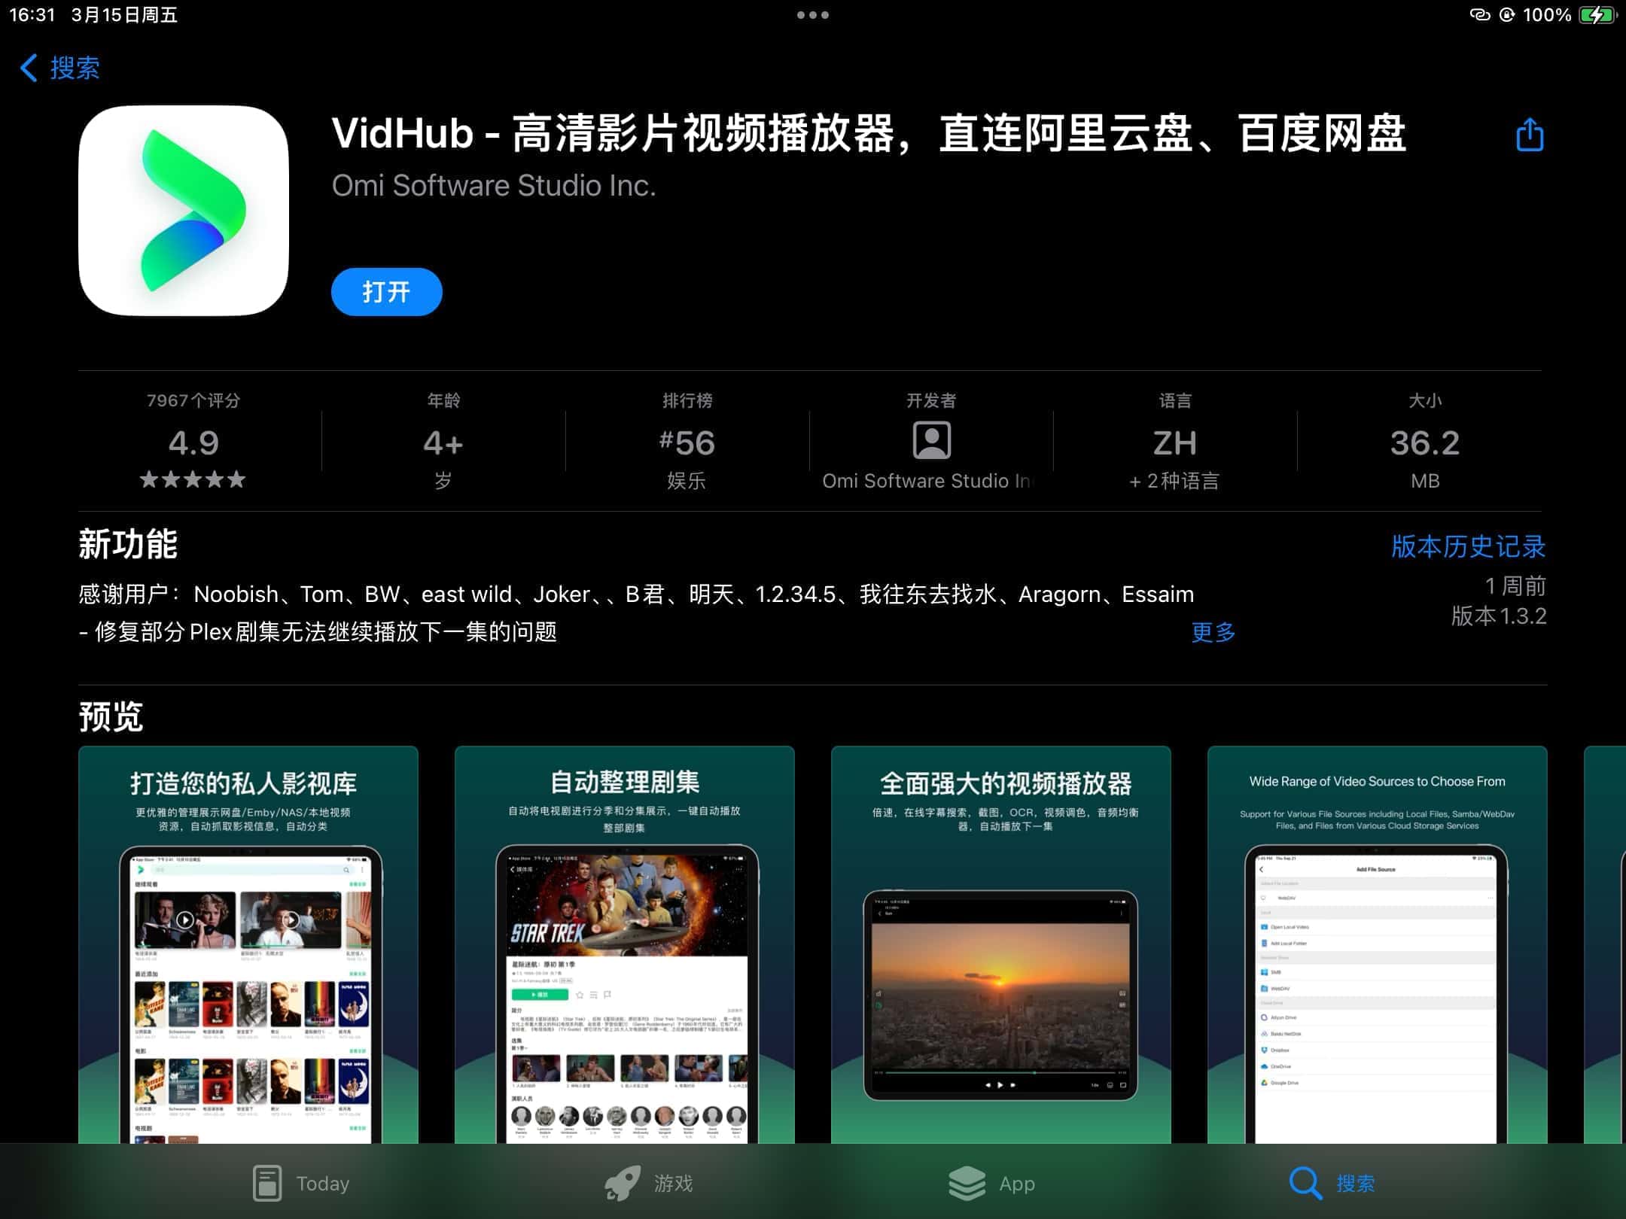Tap the share icon at top right
This screenshot has width=1626, height=1219.
pyautogui.click(x=1529, y=135)
